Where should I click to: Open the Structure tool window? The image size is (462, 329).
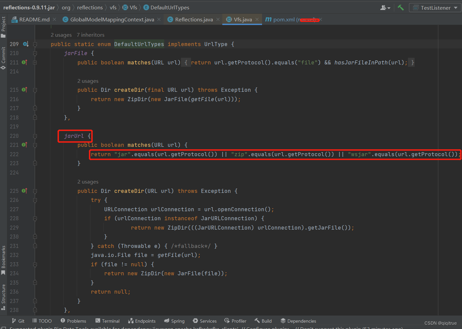(3, 297)
